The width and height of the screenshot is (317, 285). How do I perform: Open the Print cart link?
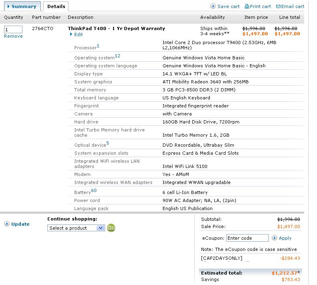(x=260, y=6)
